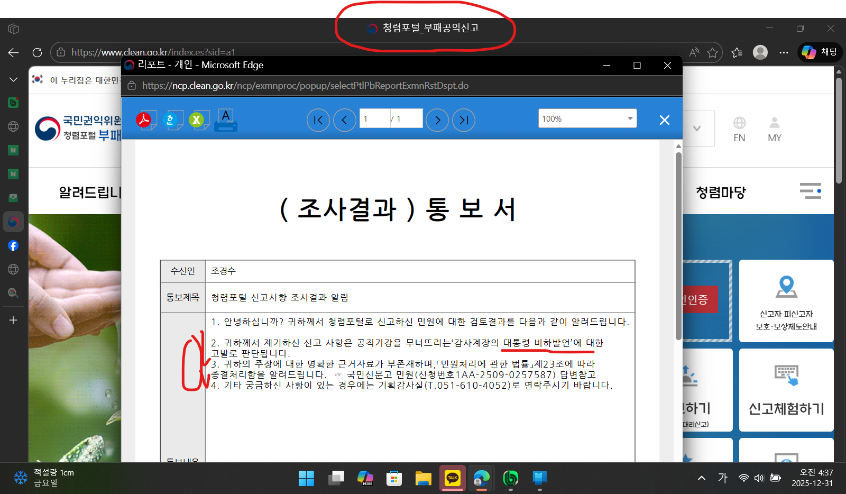Open the 100% zoom level dropdown
Screen dimensions: 846x494
(x=587, y=118)
